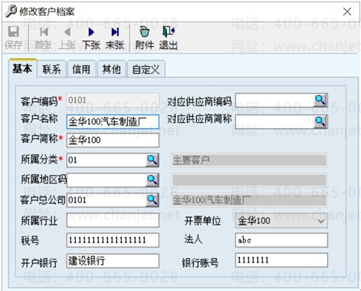Click the 法人 input field
Image resolution: width=361 pixels, height=291 pixels.
[281, 240]
